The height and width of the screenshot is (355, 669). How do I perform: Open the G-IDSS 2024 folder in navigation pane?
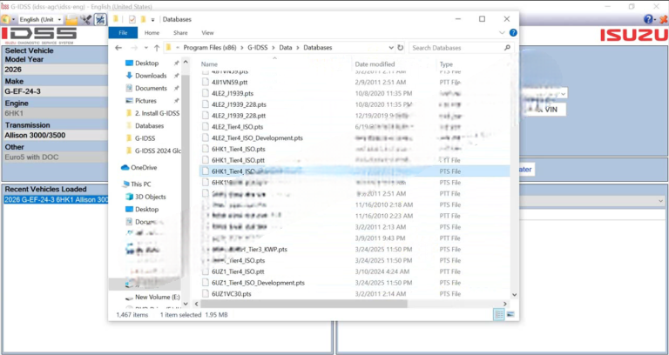click(158, 151)
